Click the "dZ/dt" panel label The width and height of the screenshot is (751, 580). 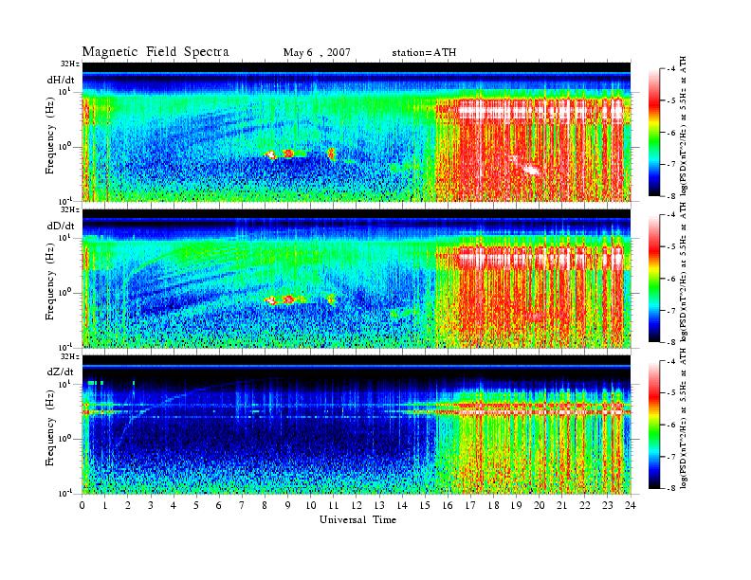coord(61,372)
